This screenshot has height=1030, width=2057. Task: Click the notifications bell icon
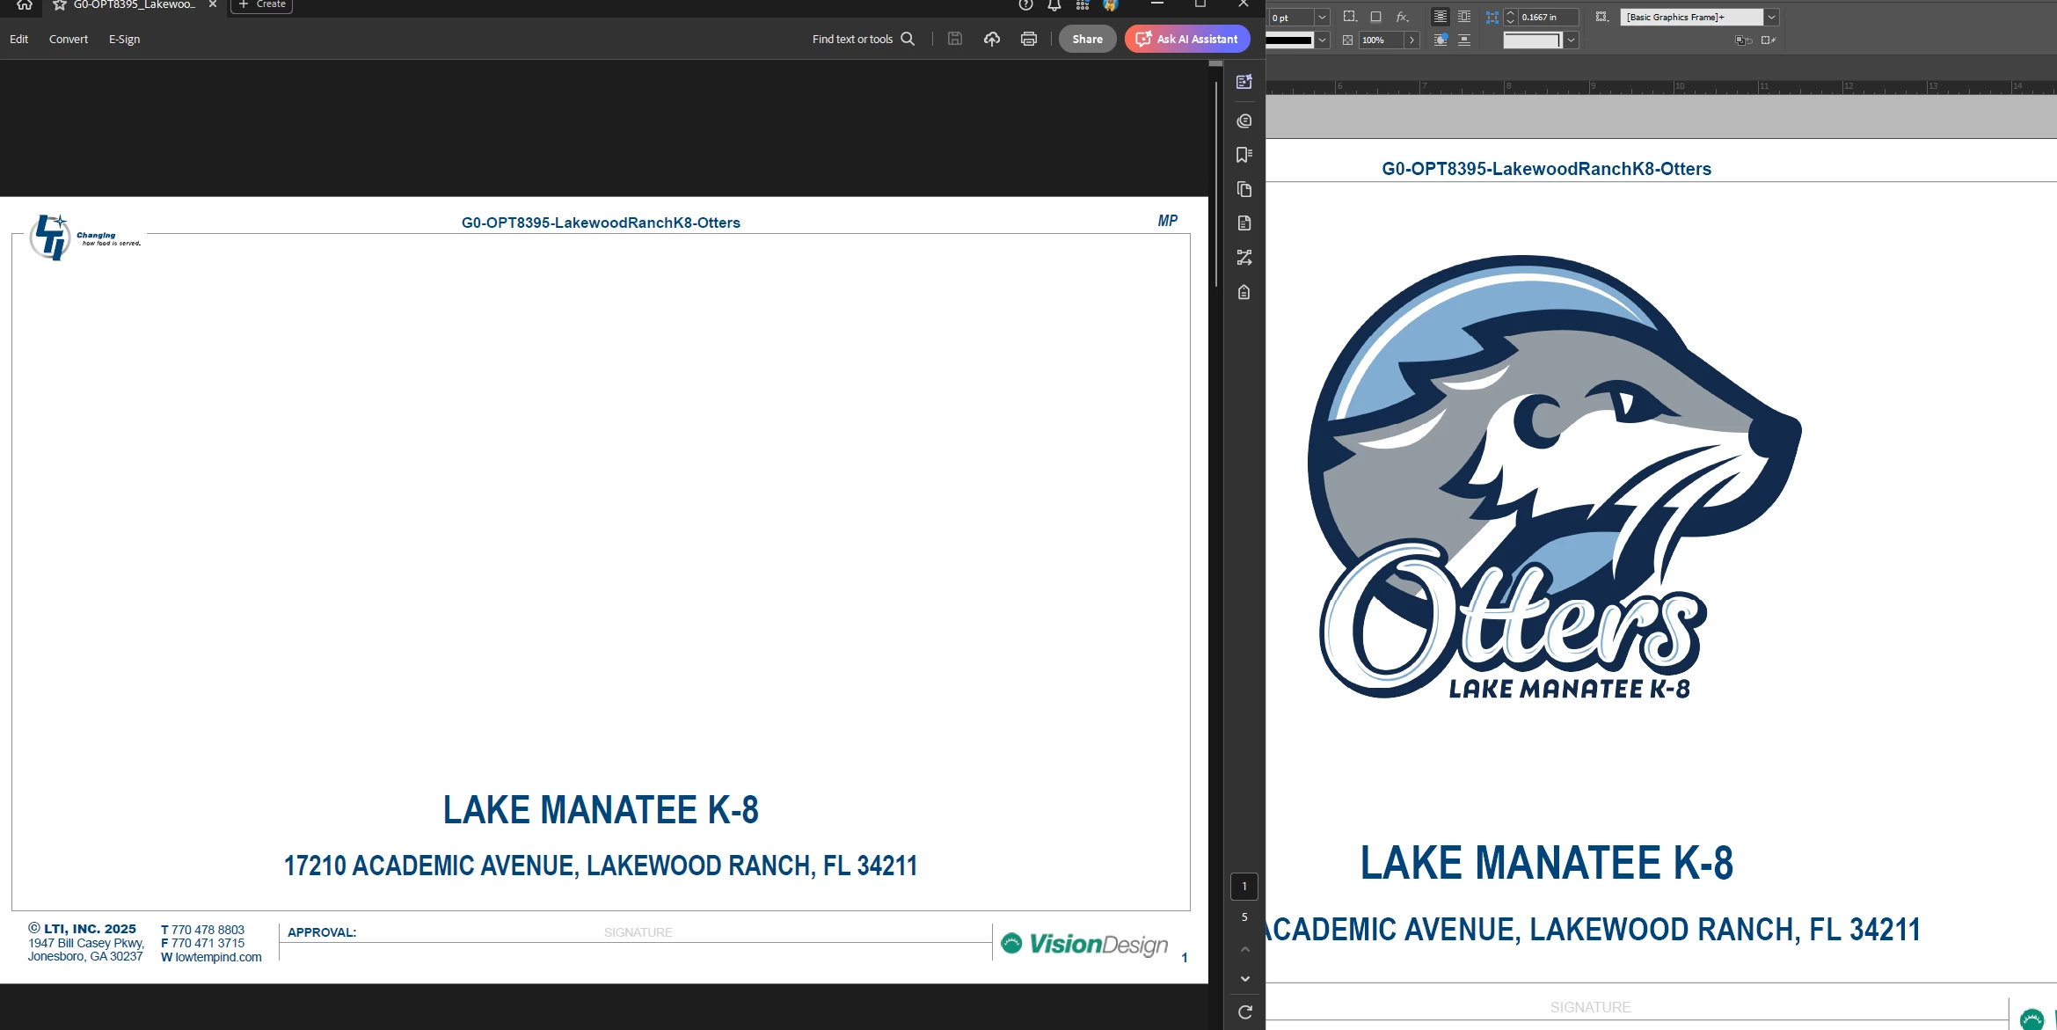1054,5
